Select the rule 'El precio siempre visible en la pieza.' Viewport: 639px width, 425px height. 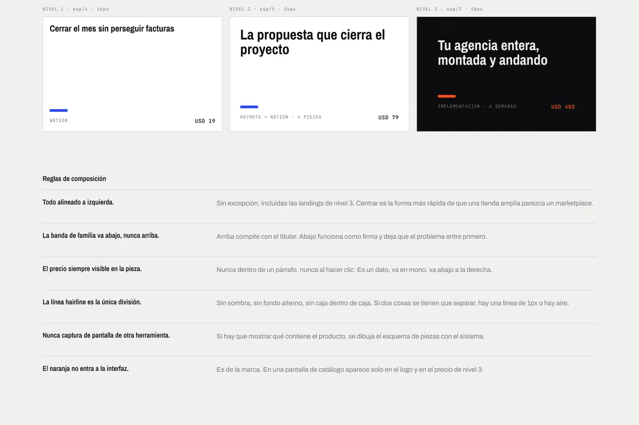(x=92, y=269)
